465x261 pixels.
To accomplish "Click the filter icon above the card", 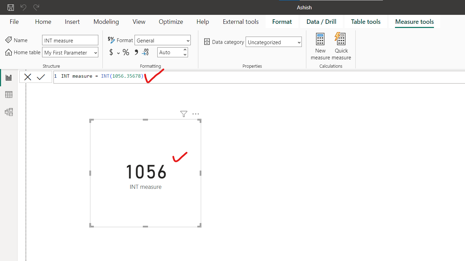I will [184, 114].
